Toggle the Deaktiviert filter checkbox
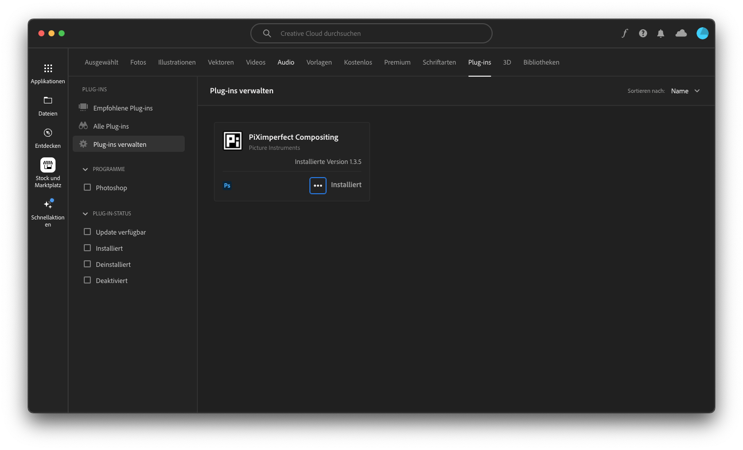 87,280
